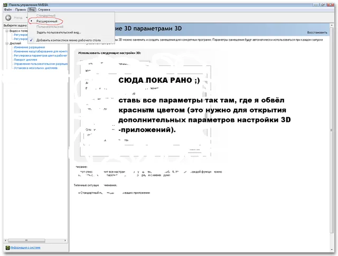Close the open "Вид" menu in menu bar

(32, 10)
